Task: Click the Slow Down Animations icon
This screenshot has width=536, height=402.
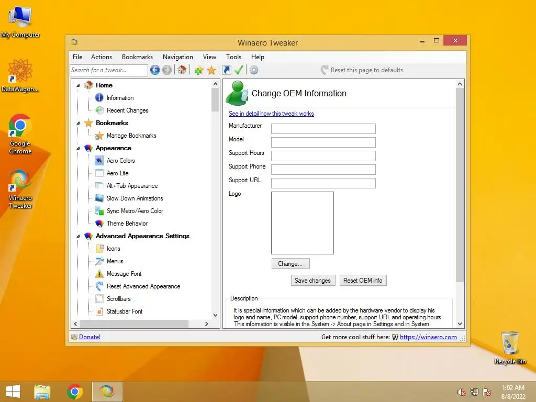Action: point(99,198)
